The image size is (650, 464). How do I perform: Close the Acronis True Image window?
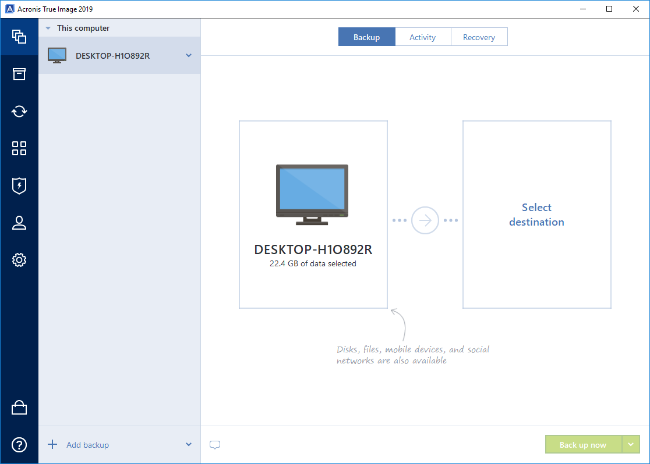(636, 9)
